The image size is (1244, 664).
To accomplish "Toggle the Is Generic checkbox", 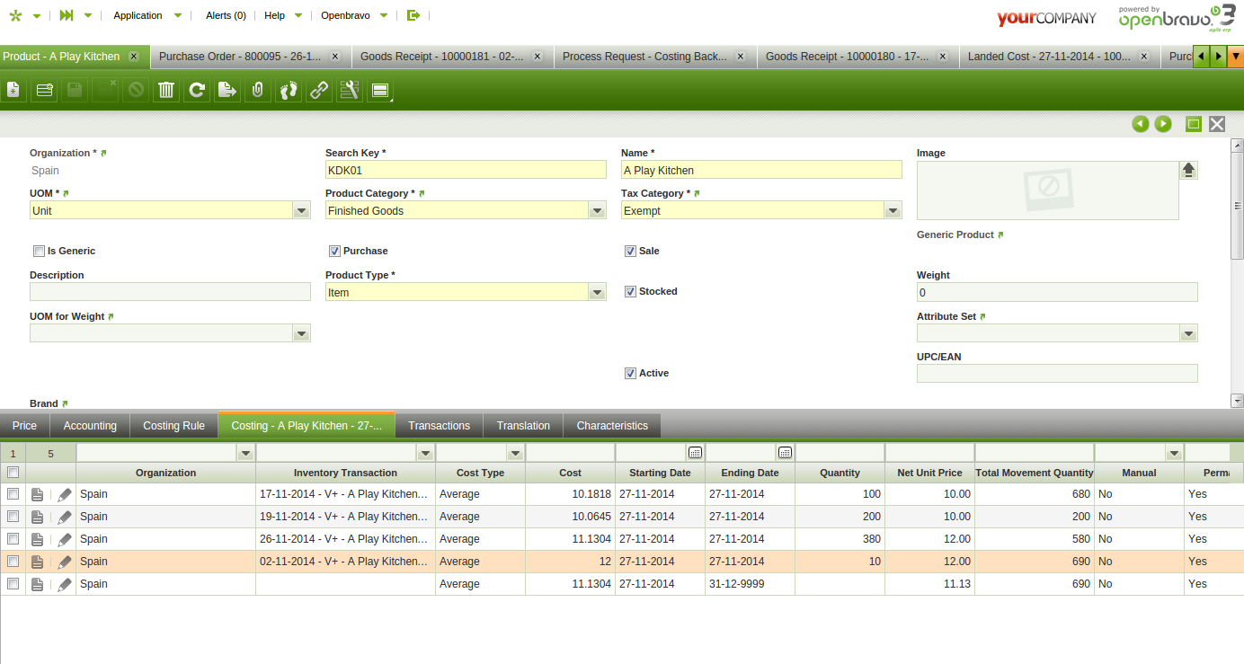I will coord(39,252).
